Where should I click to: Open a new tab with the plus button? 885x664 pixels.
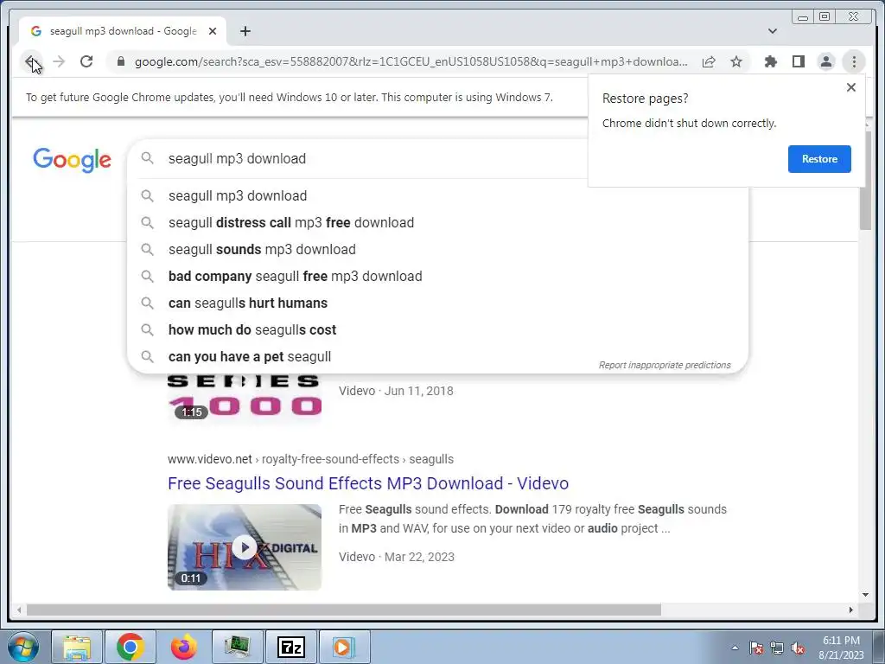[245, 31]
